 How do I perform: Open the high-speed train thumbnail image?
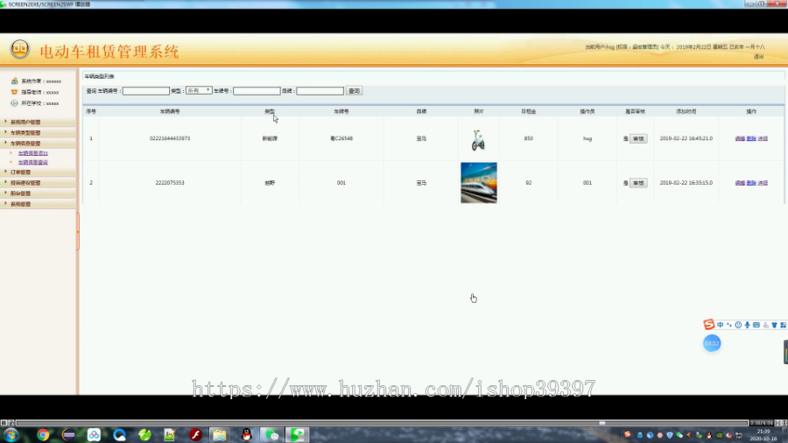(x=479, y=183)
